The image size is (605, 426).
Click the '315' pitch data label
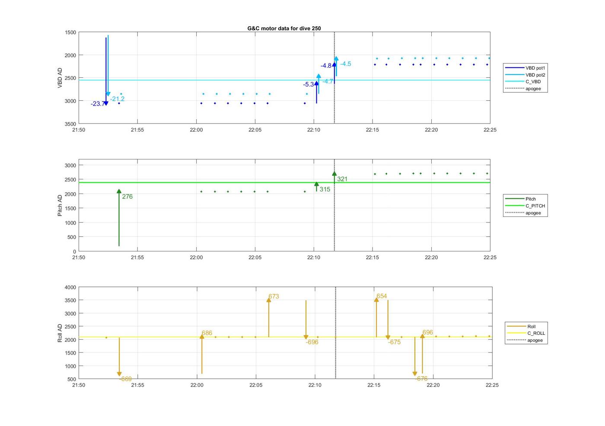pos(325,189)
